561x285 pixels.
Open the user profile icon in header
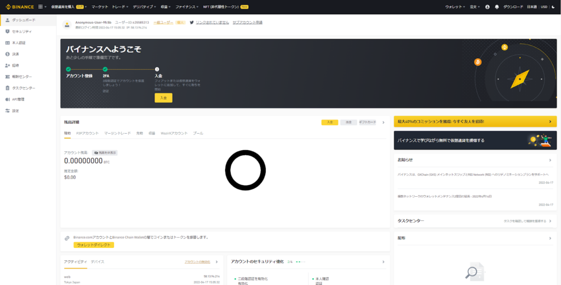(487, 7)
